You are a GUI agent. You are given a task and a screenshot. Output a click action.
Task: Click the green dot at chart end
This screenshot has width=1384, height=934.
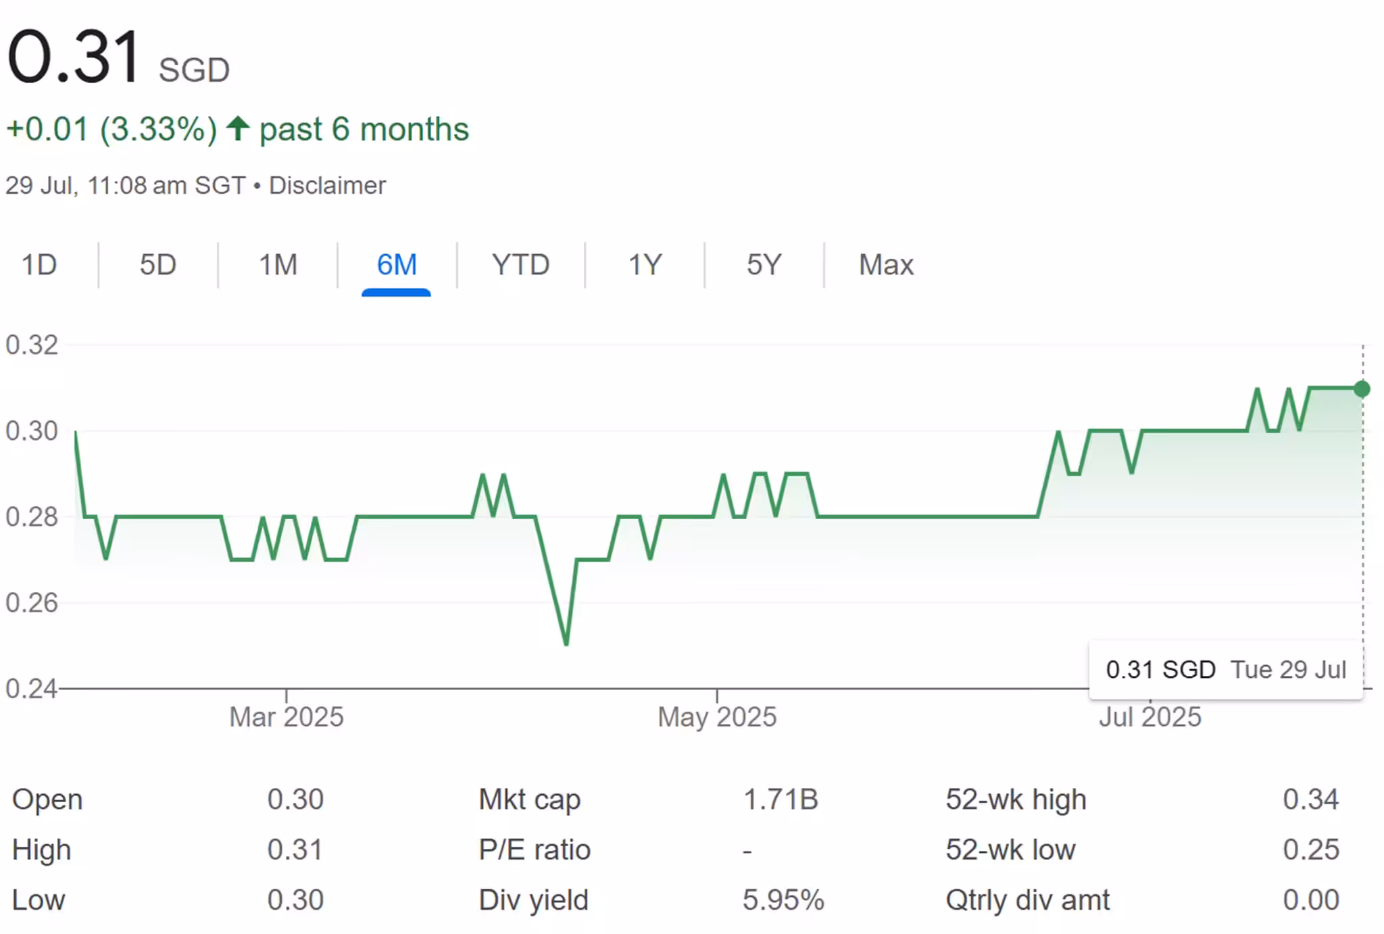pyautogui.click(x=1362, y=389)
